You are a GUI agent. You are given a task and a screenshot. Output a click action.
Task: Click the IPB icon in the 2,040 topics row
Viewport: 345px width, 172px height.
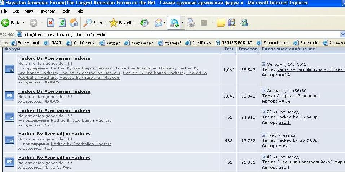[x=9, y=96]
